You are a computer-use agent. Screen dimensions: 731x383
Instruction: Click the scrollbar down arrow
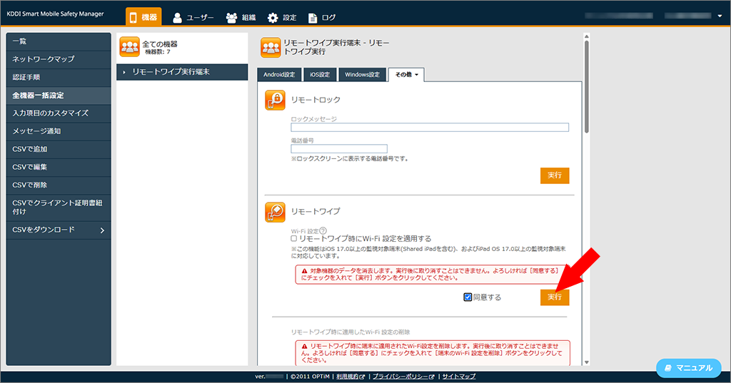tap(587, 362)
